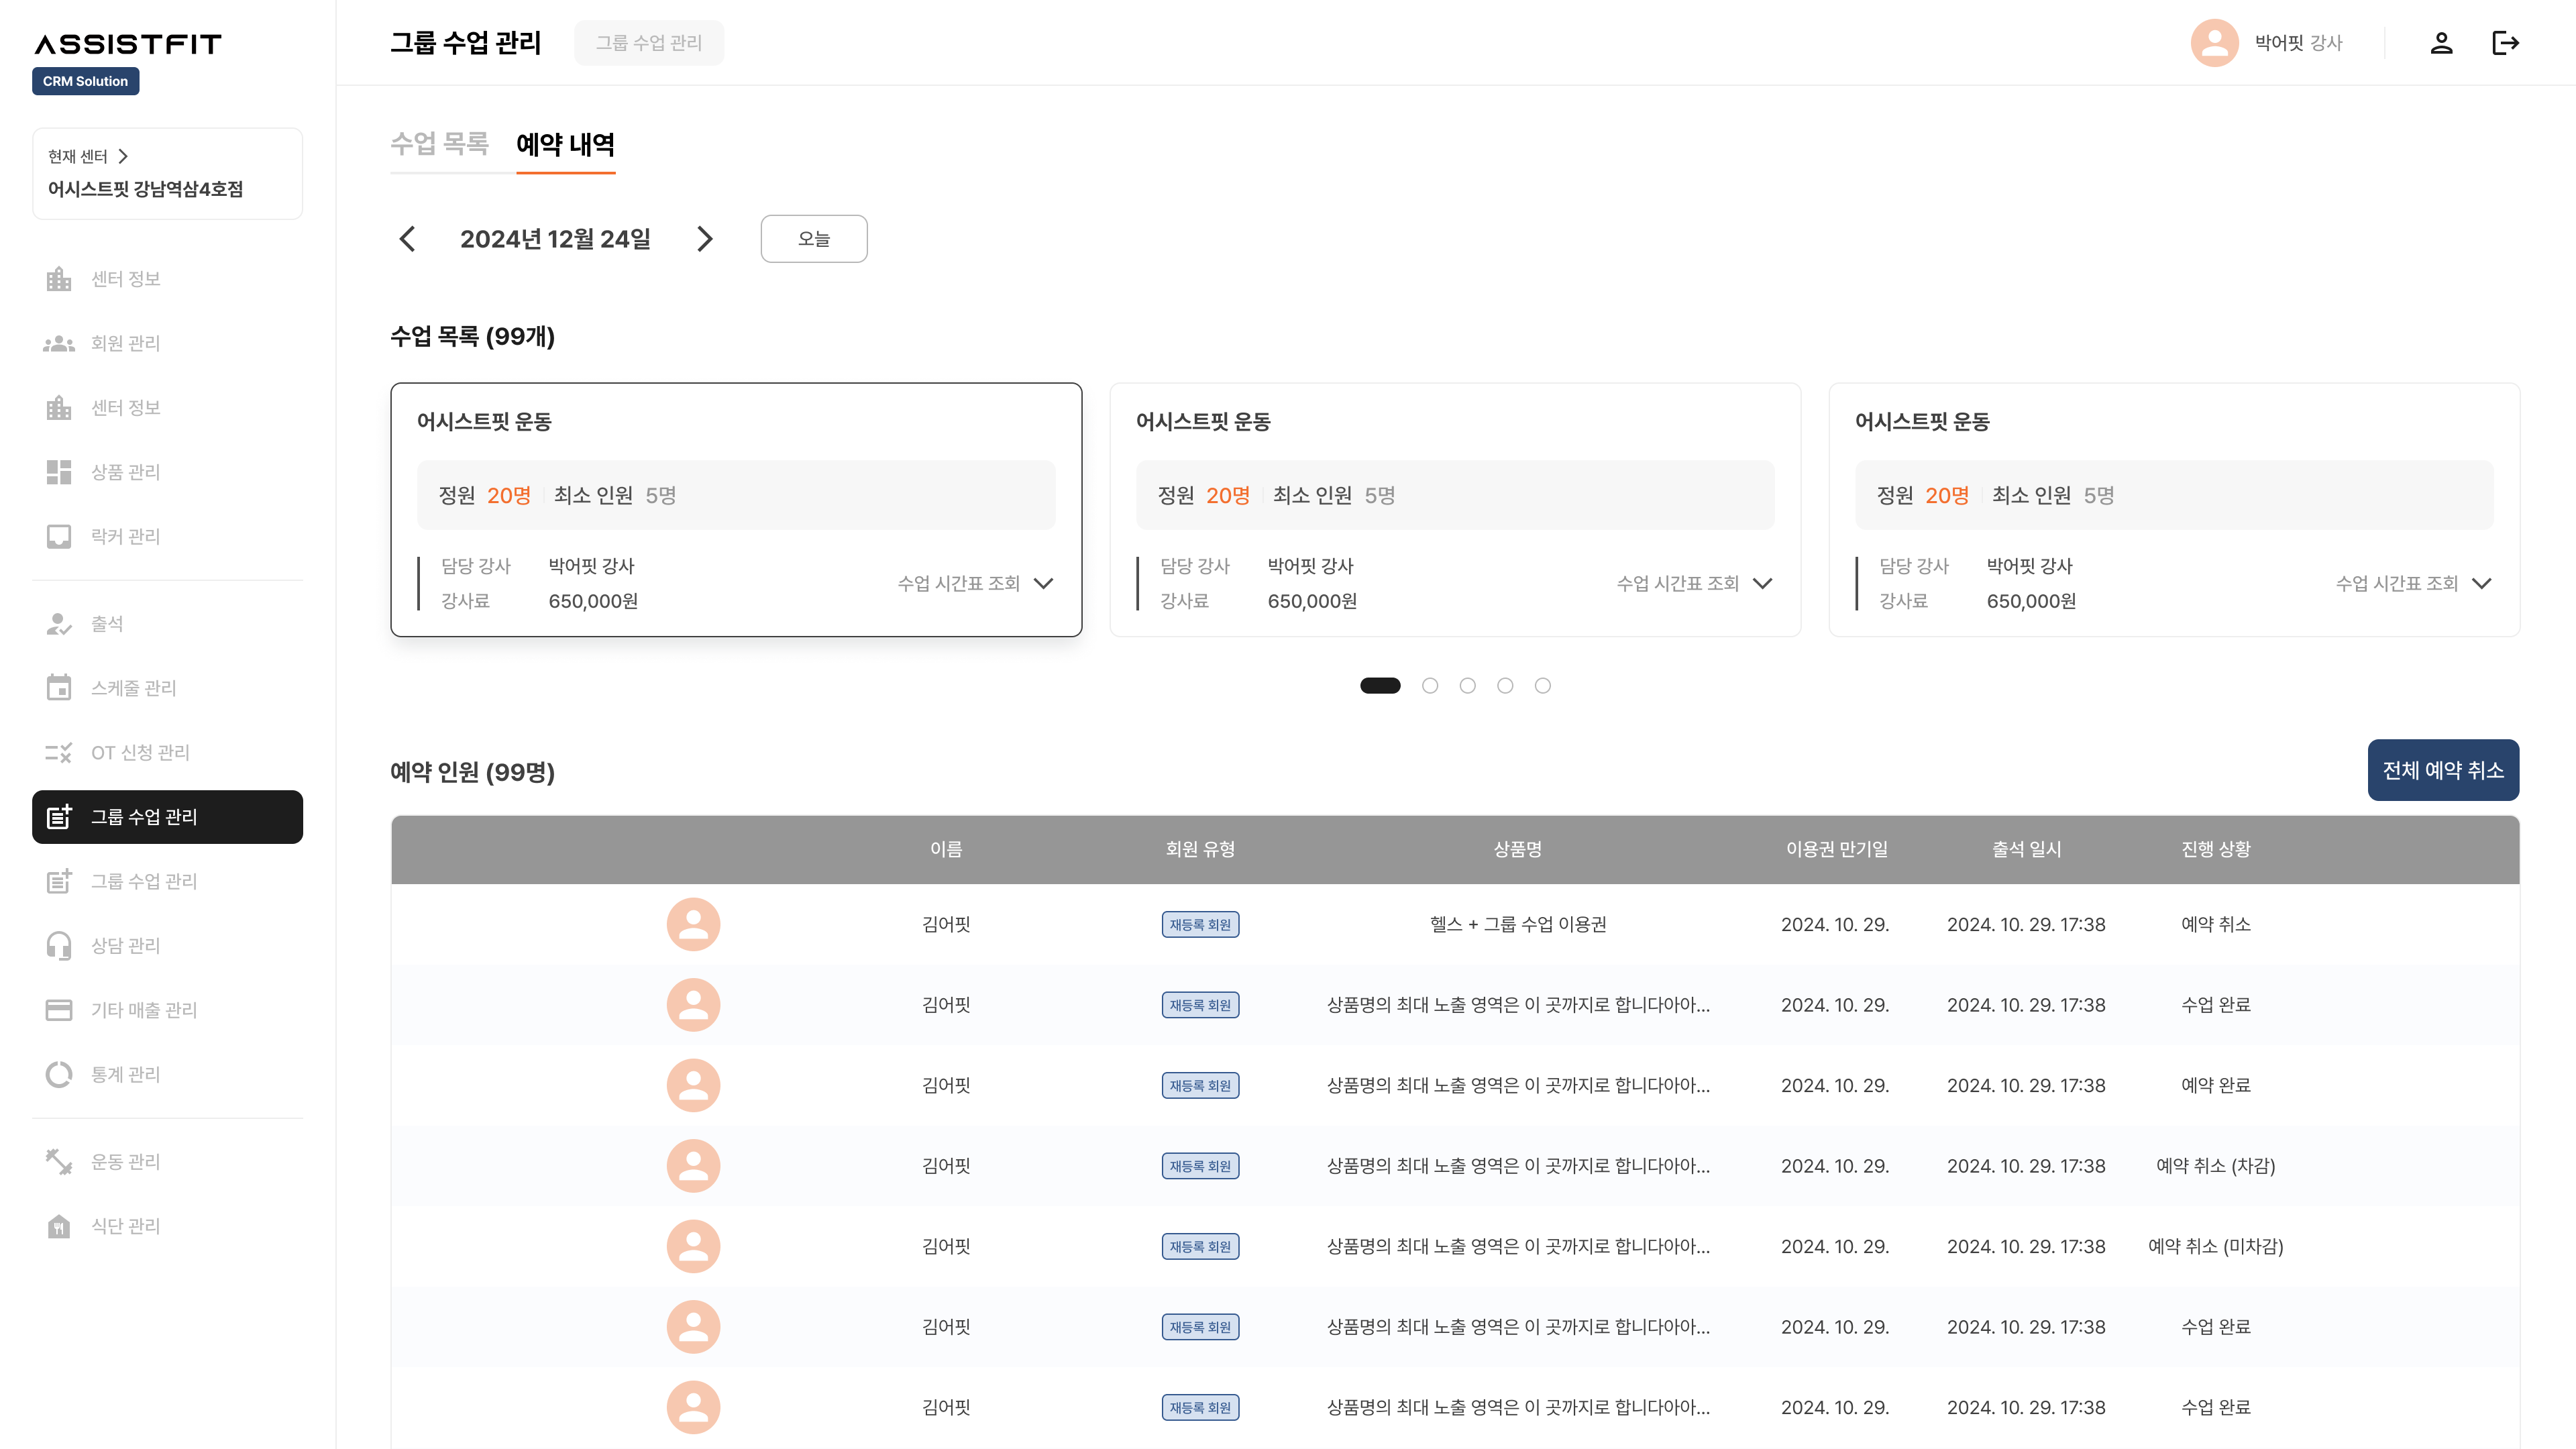Select 상품 관리 in the sidebar
Screen dimensions: 2576x1449
click(125, 471)
